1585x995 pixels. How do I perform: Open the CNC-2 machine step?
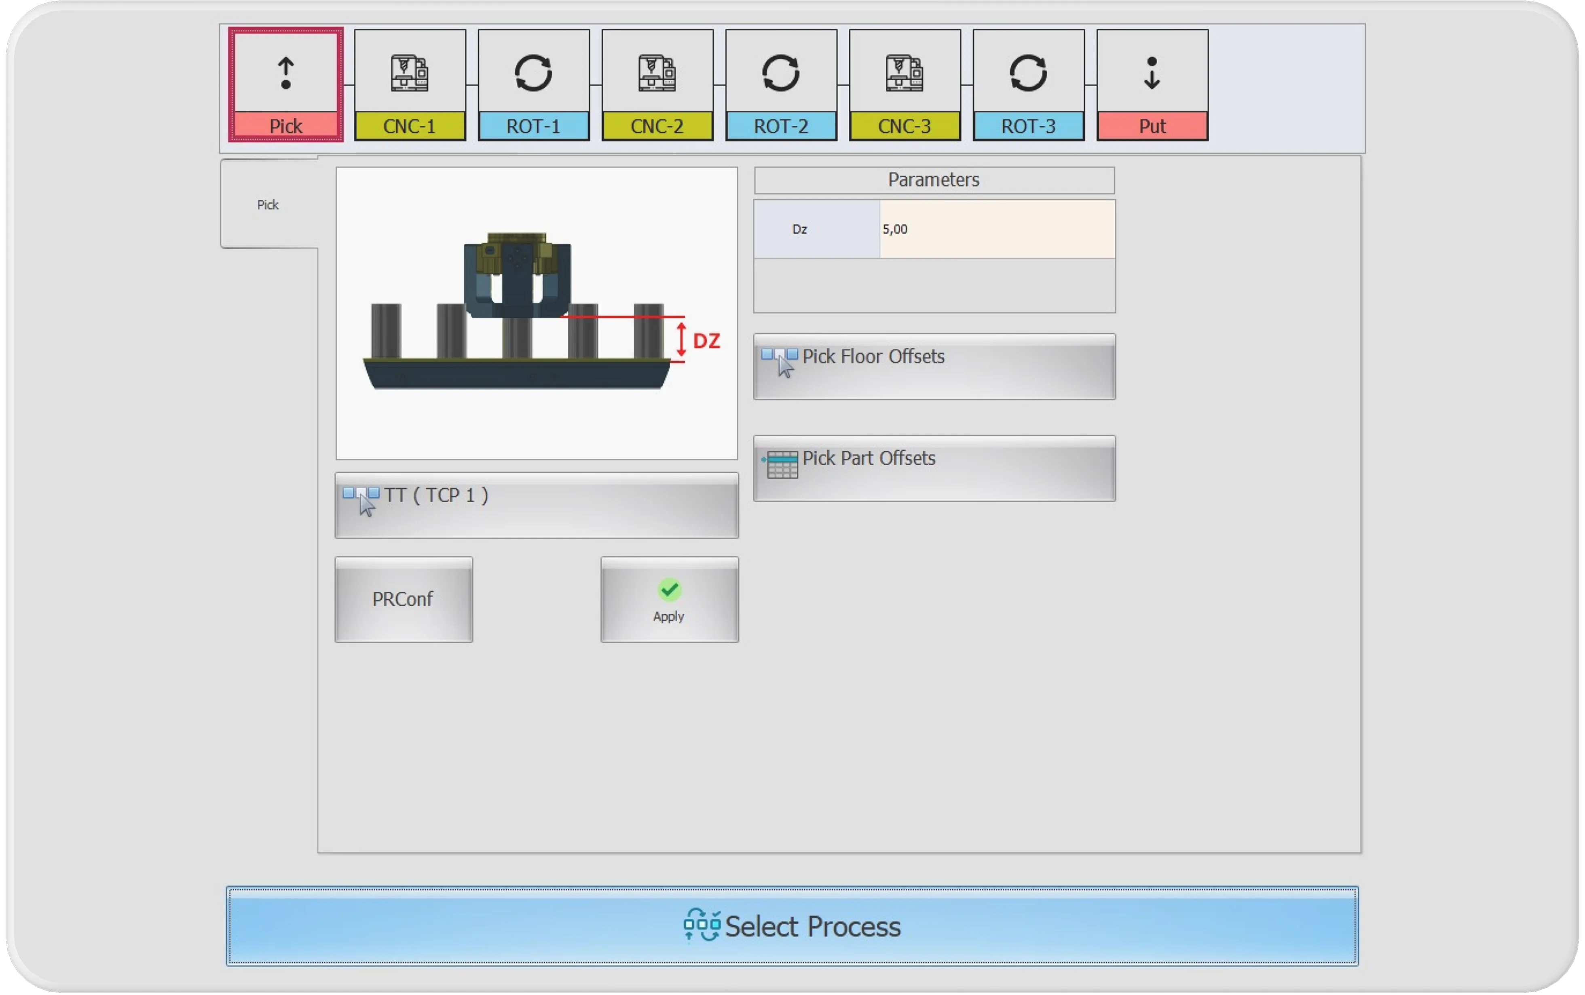point(657,84)
